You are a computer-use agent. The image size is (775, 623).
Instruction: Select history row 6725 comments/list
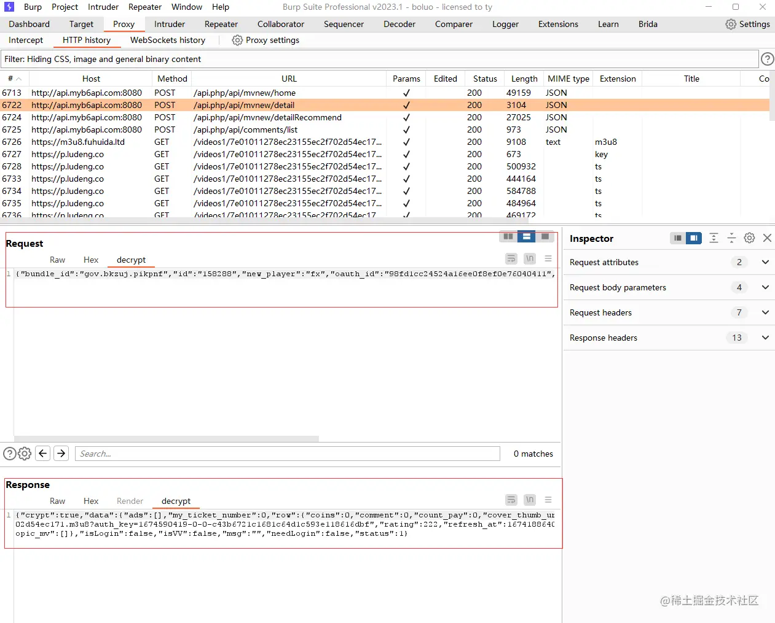[385, 130]
